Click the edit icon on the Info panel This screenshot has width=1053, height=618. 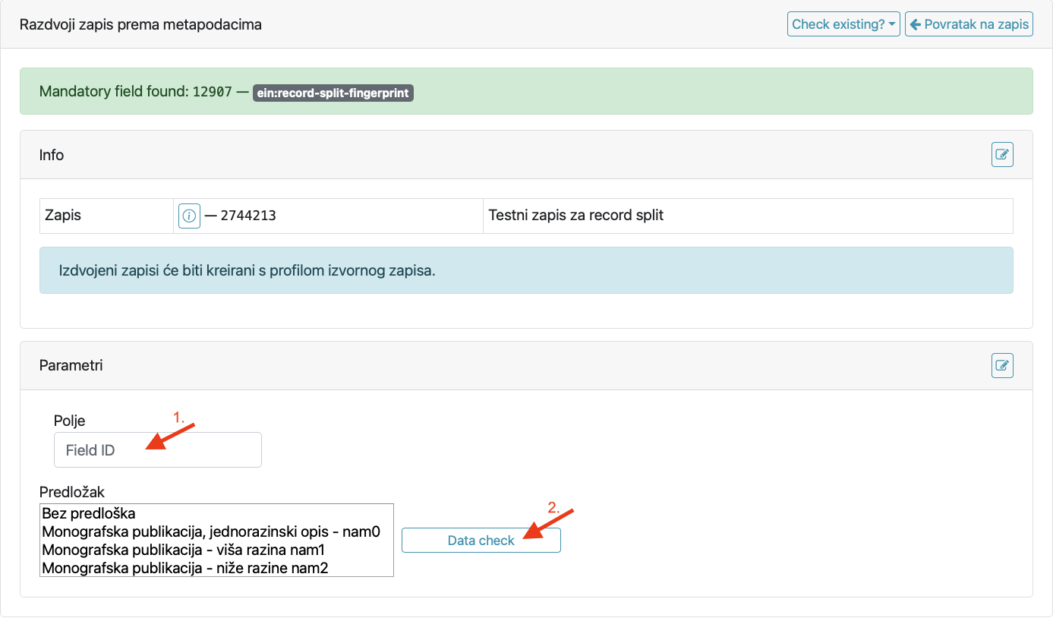[x=1002, y=154]
